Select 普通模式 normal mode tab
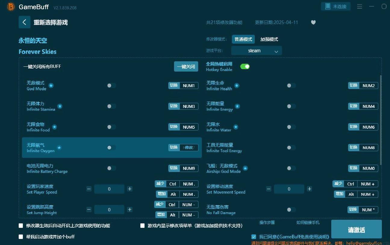 (243, 39)
